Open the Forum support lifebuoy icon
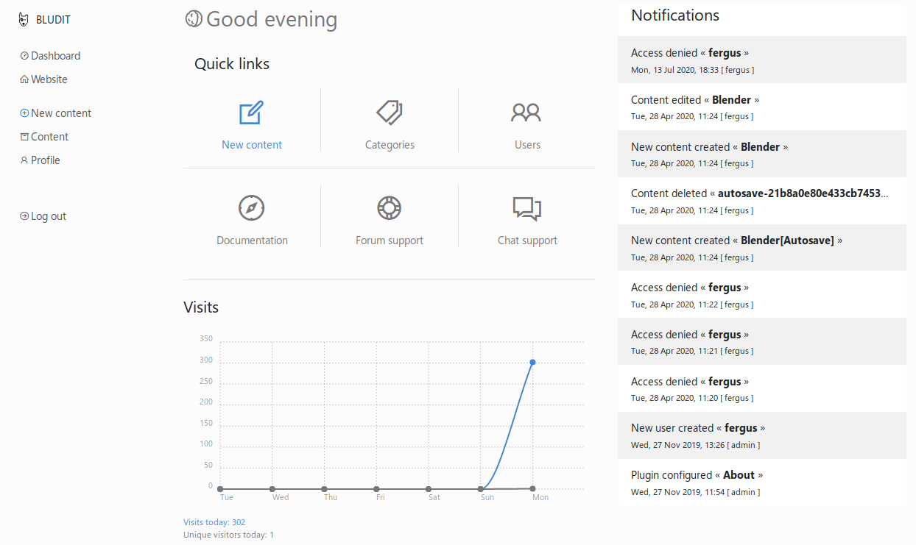The height and width of the screenshot is (545, 916). click(x=389, y=208)
